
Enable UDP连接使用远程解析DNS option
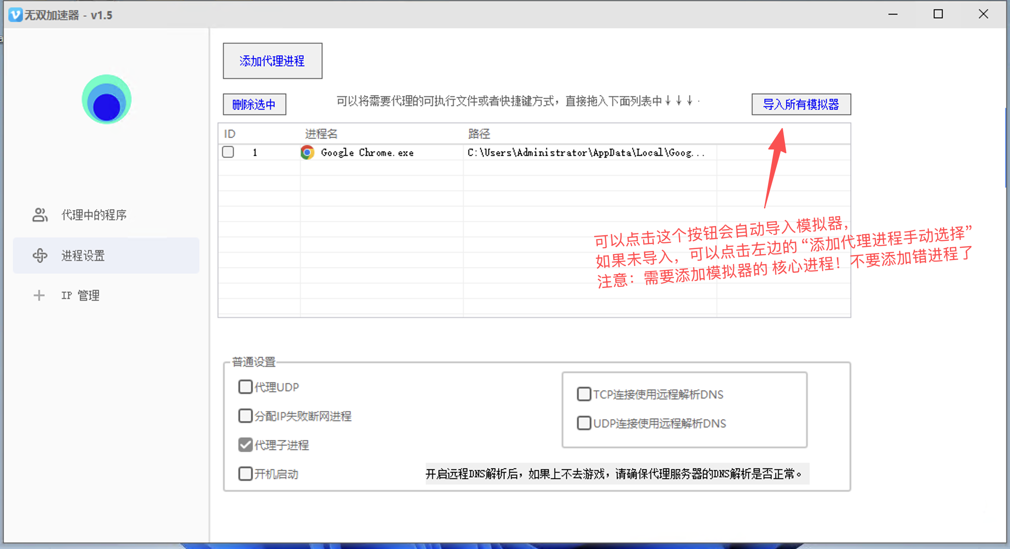(584, 423)
